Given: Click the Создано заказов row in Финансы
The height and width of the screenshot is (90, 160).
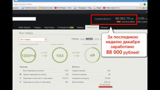Looking at the screenshot, I should [91, 70].
